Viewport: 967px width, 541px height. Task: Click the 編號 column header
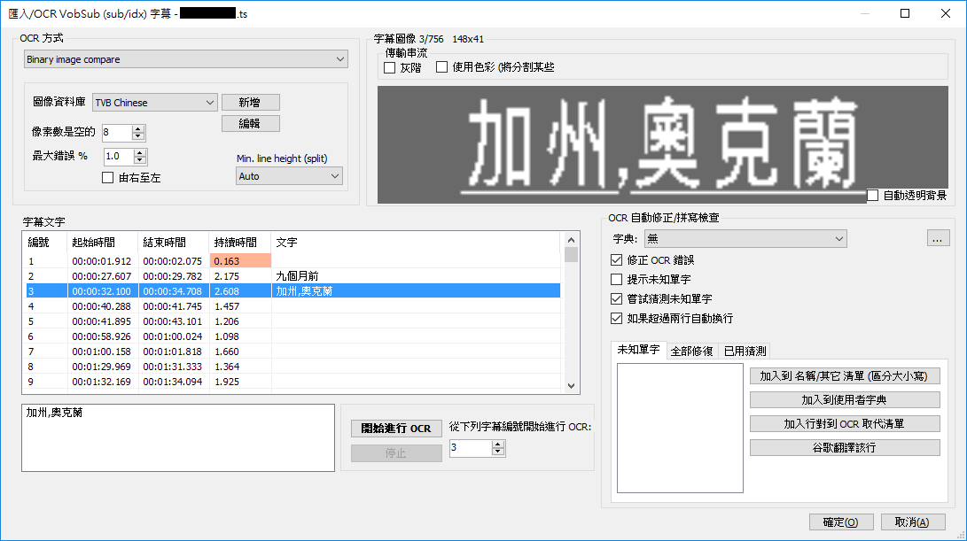point(45,242)
